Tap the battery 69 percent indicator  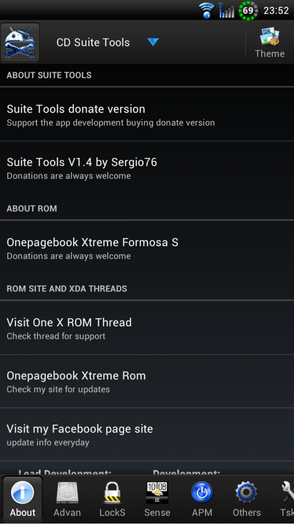248,10
